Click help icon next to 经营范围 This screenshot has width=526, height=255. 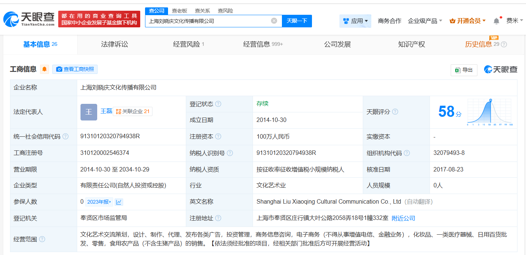42,239
